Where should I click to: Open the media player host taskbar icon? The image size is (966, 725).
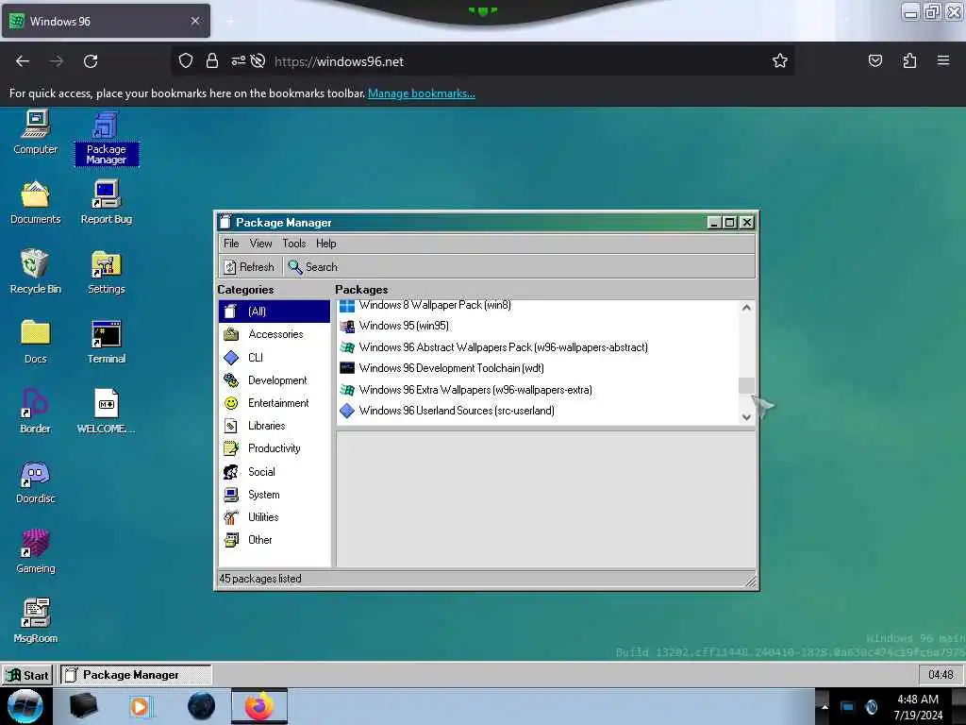click(x=140, y=706)
